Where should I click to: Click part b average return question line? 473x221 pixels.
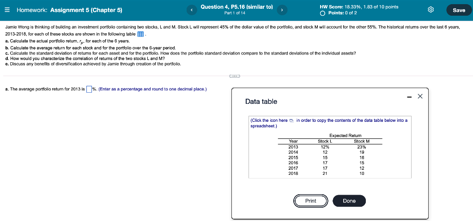pos(91,48)
